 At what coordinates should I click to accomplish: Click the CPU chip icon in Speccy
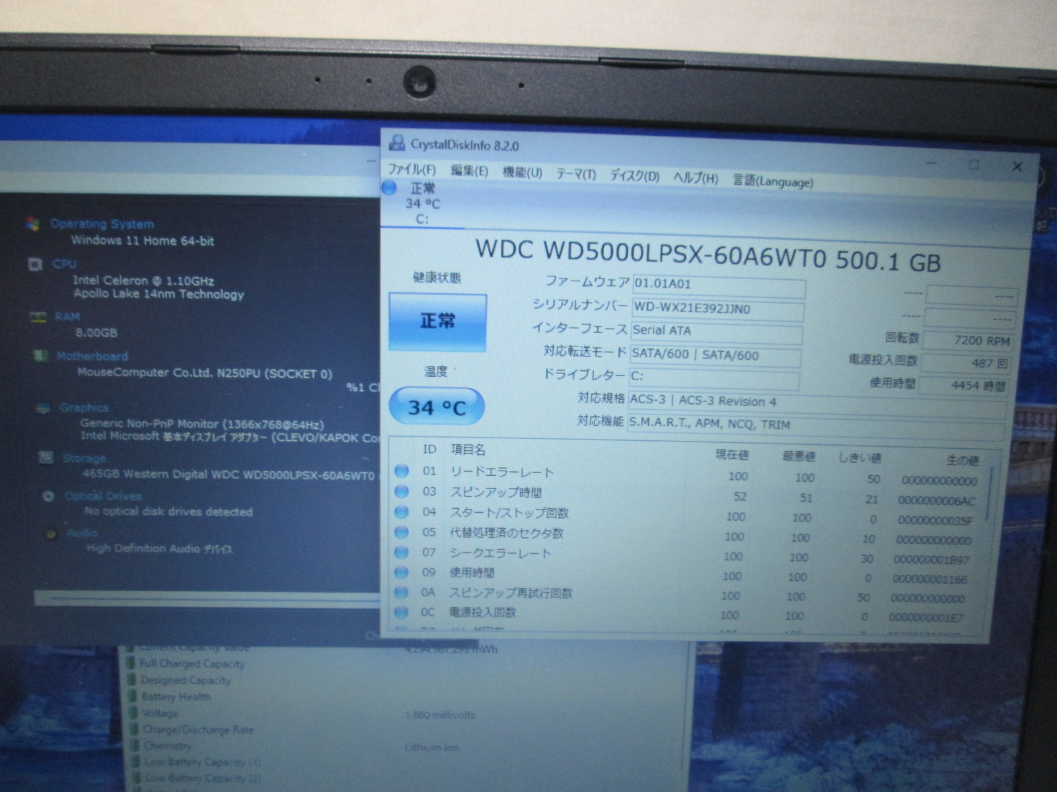[35, 264]
